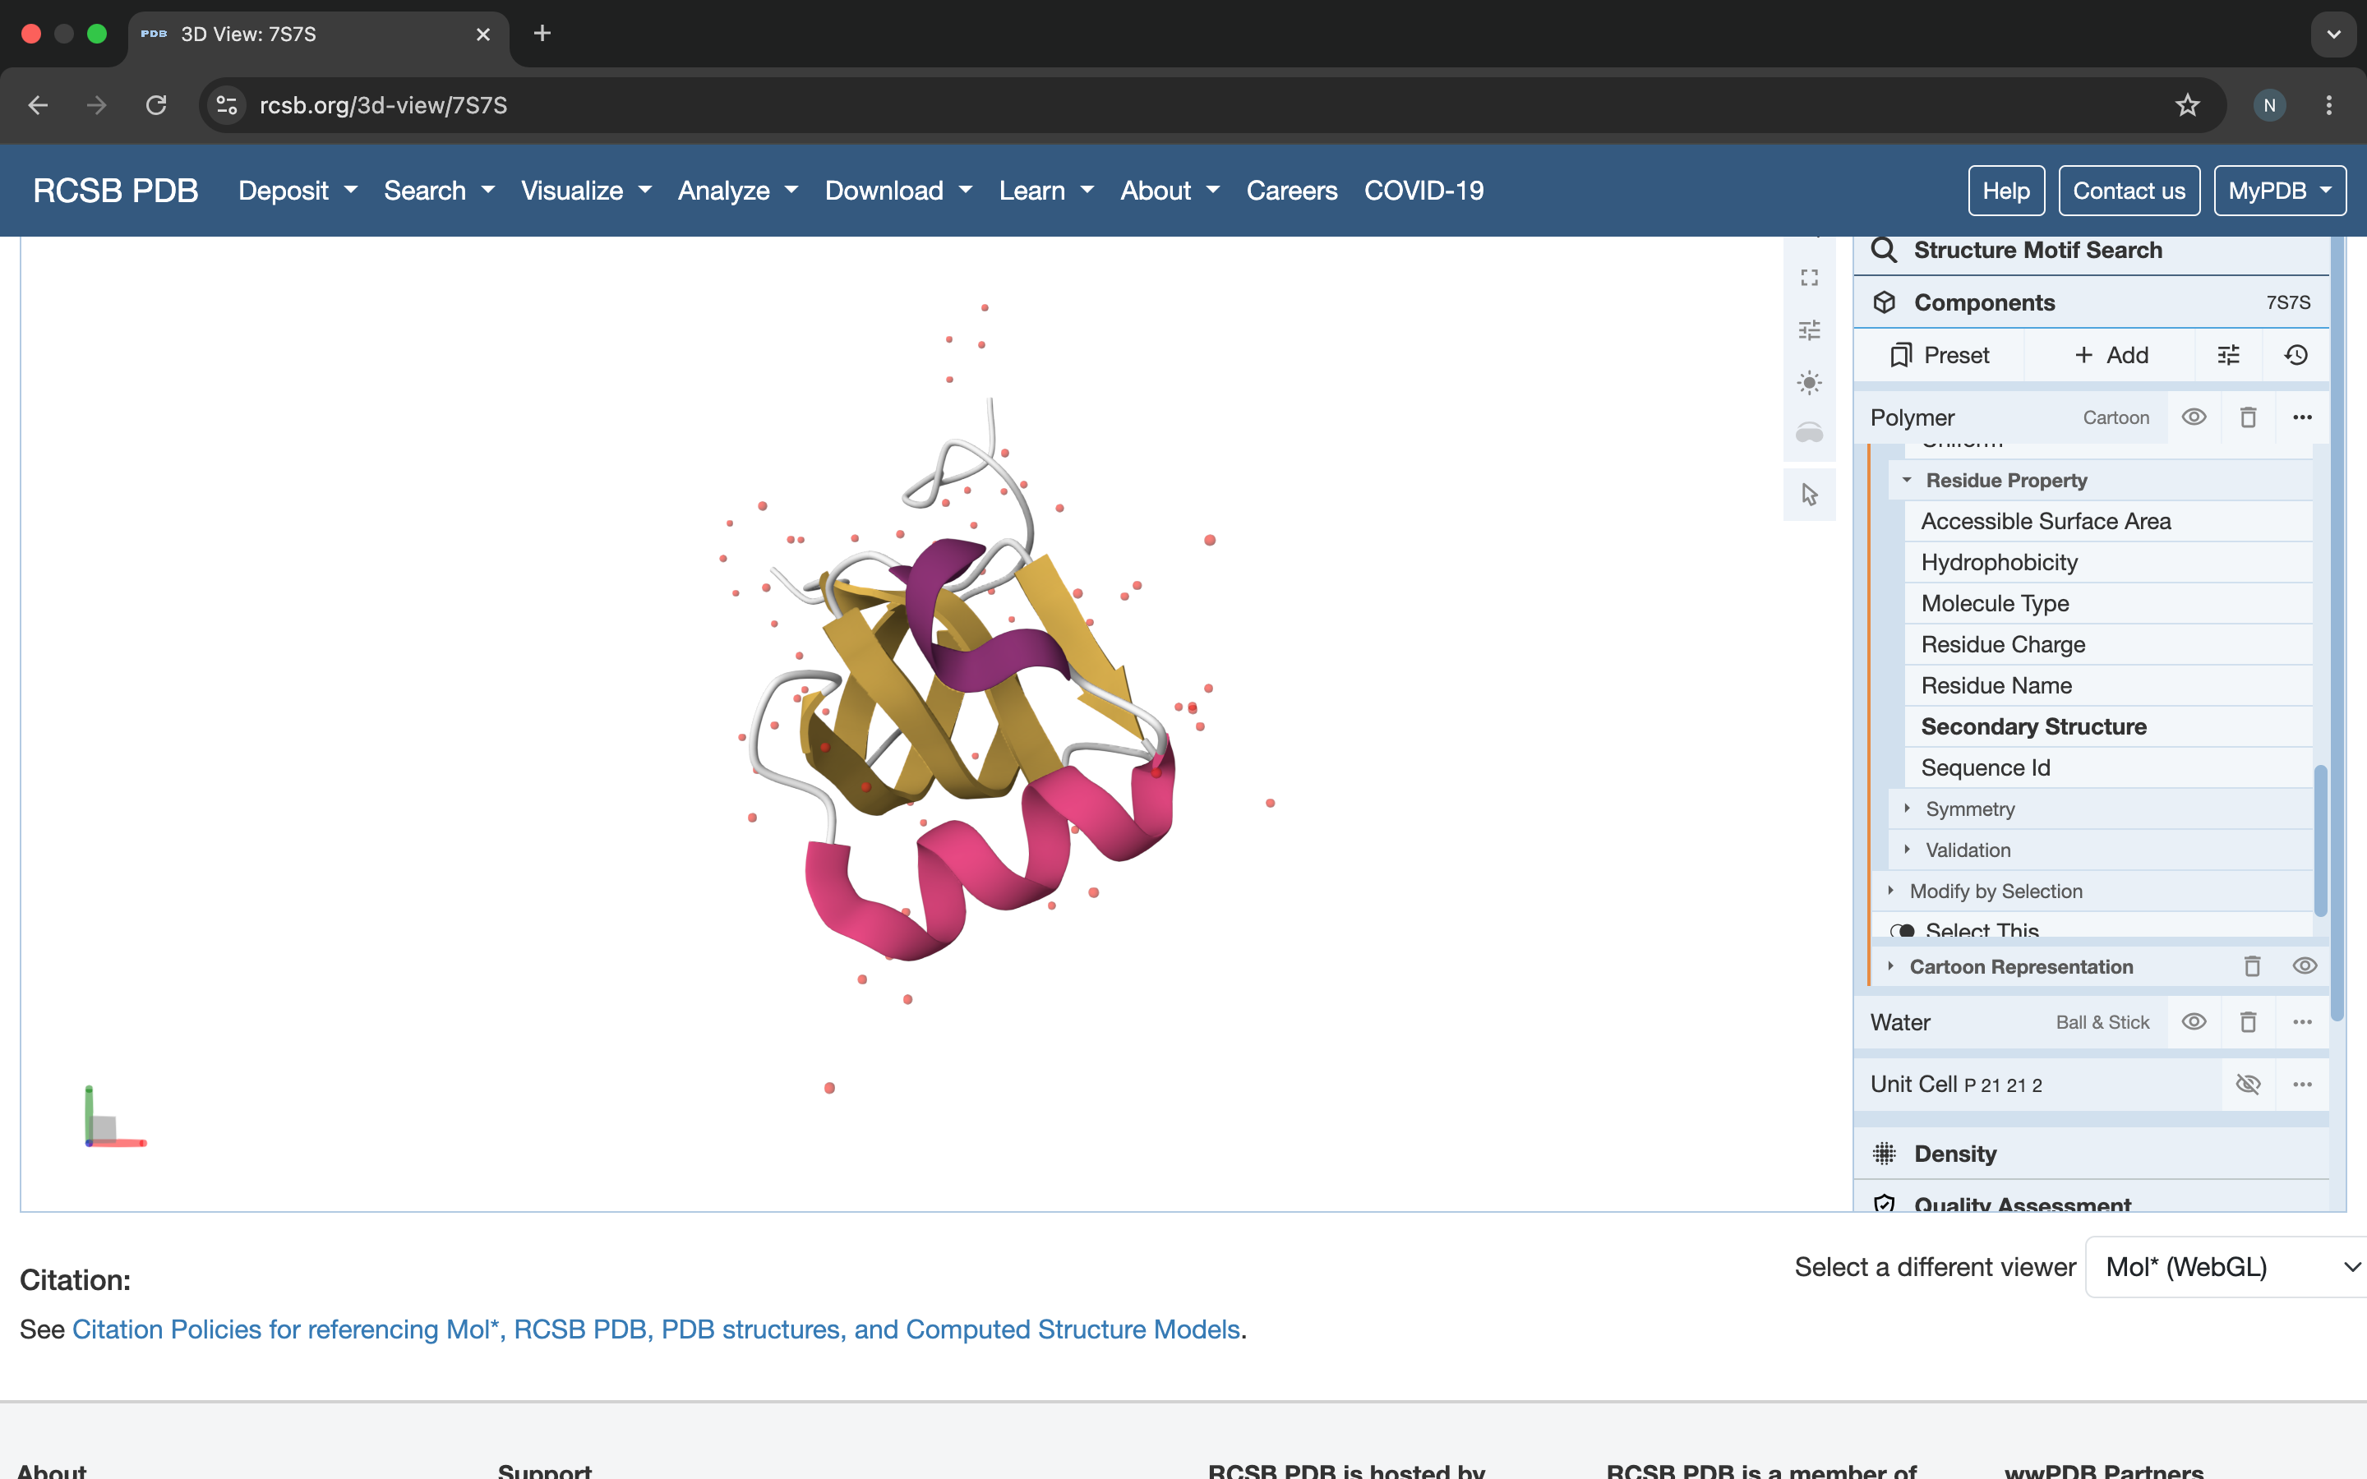Toggle Cartoon Representation visibility eye
This screenshot has width=2367, height=1479.
[x=2305, y=966]
